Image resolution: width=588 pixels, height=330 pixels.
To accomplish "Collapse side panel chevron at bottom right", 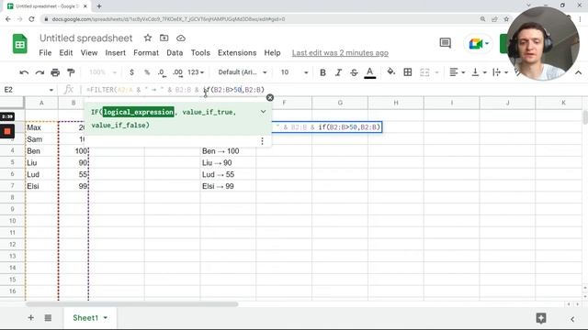I will pyautogui.click(x=572, y=319).
